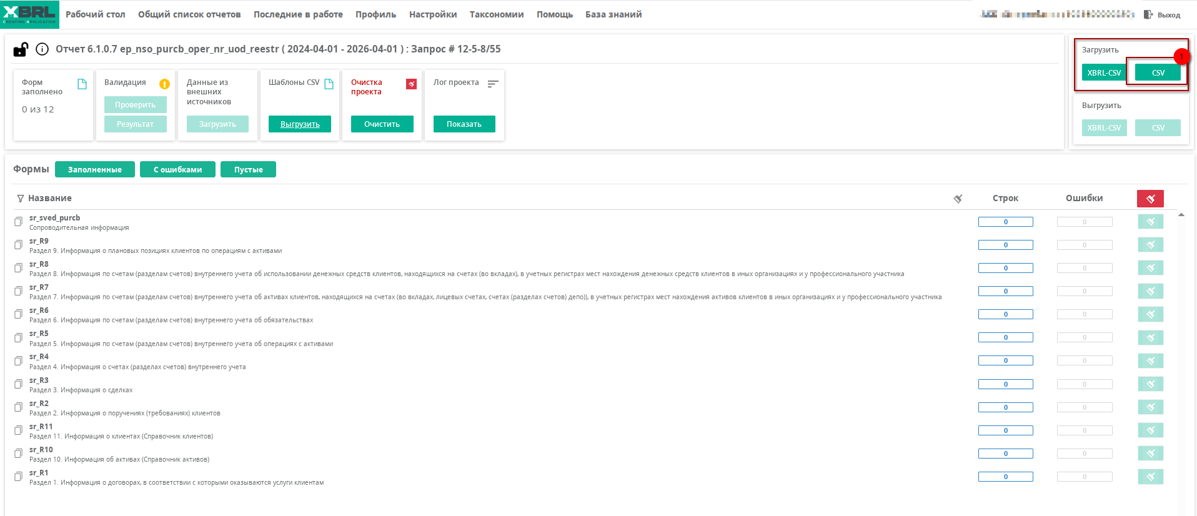Open the Таксономии menu
Viewport: 1197px width, 516px height.
click(497, 14)
